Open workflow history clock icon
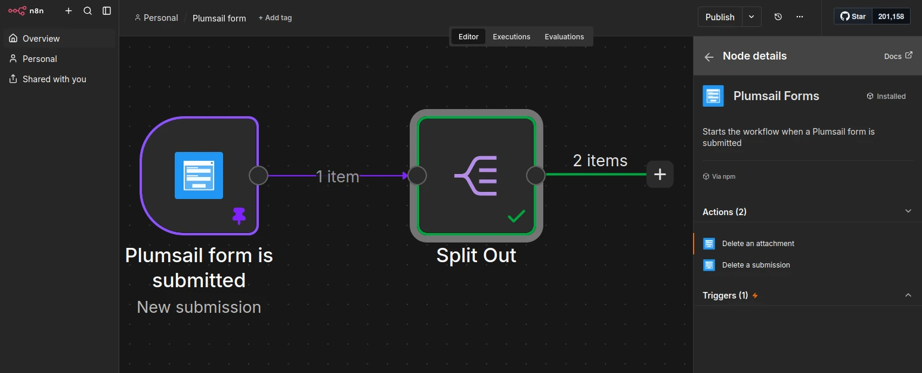 coord(778,17)
